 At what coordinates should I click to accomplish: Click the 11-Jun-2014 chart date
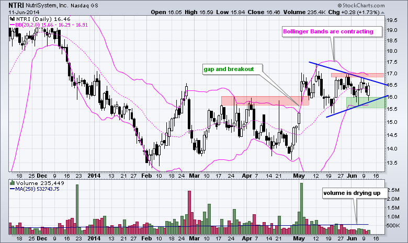pos(24,12)
